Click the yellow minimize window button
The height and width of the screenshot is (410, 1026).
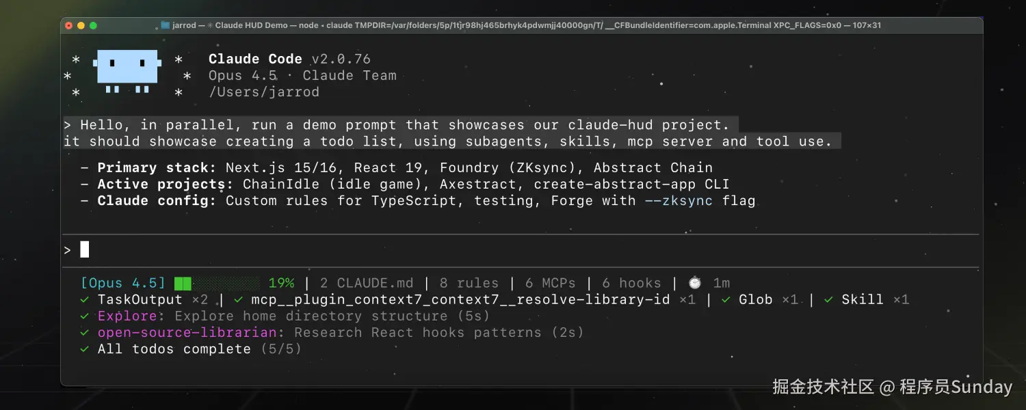pyautogui.click(x=81, y=25)
